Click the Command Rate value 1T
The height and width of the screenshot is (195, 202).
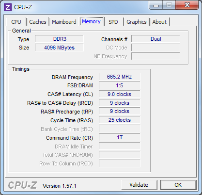[x=120, y=138]
